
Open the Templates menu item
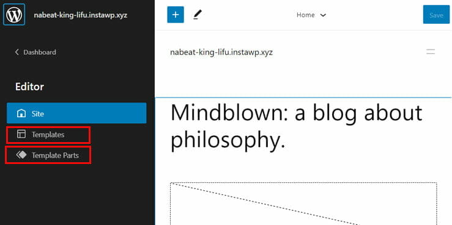tap(48, 135)
